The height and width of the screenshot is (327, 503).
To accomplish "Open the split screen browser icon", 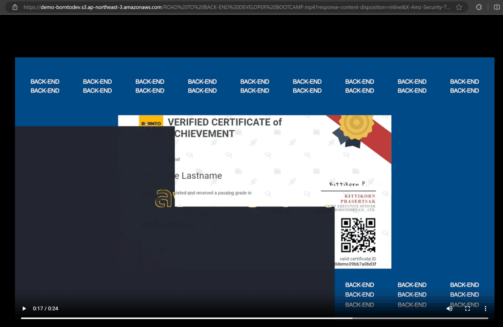I will pos(497,7).
